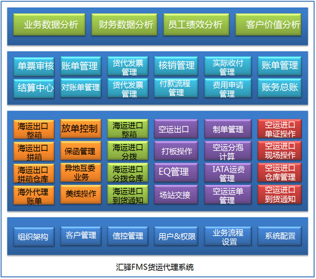The width and height of the screenshot is (316, 279).
Task: Open the 放单控制 orange block
Action: click(x=81, y=128)
